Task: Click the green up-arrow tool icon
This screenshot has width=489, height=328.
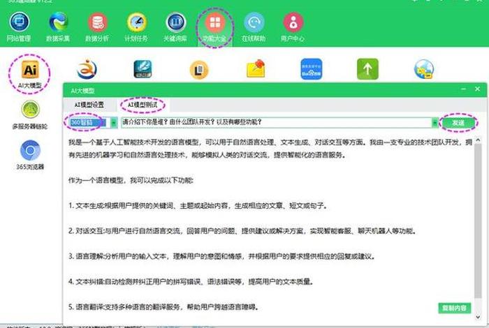Action: point(367,69)
